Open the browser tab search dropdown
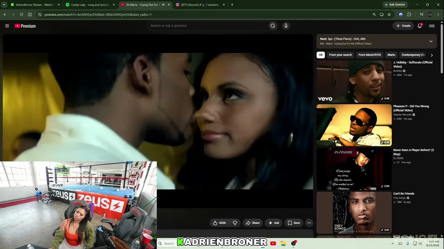 point(4,5)
